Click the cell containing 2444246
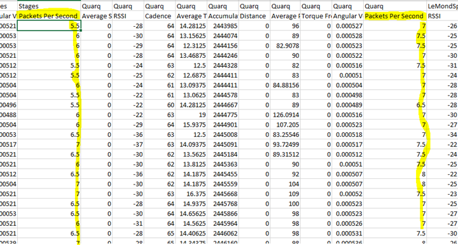The image size is (458, 245). (223, 55)
